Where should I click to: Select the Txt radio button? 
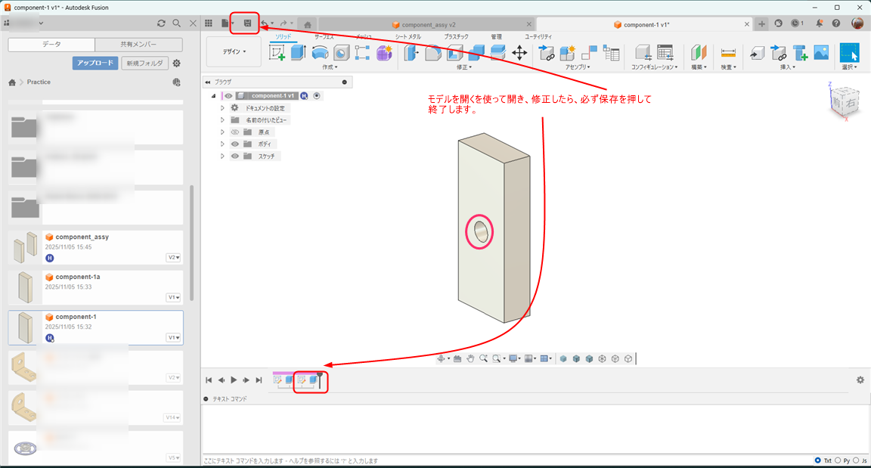[817, 460]
